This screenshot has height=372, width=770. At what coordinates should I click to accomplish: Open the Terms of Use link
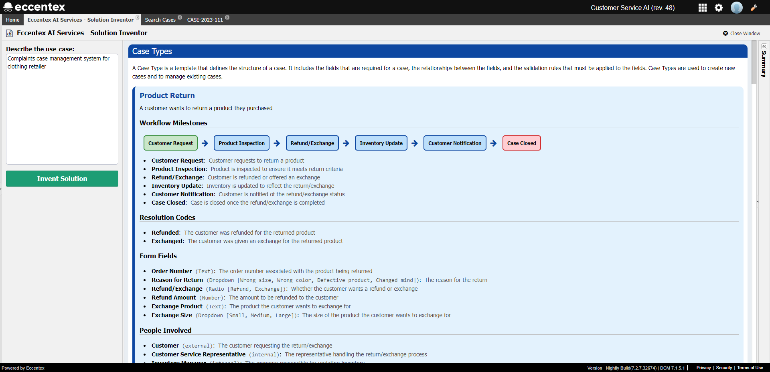coord(750,368)
